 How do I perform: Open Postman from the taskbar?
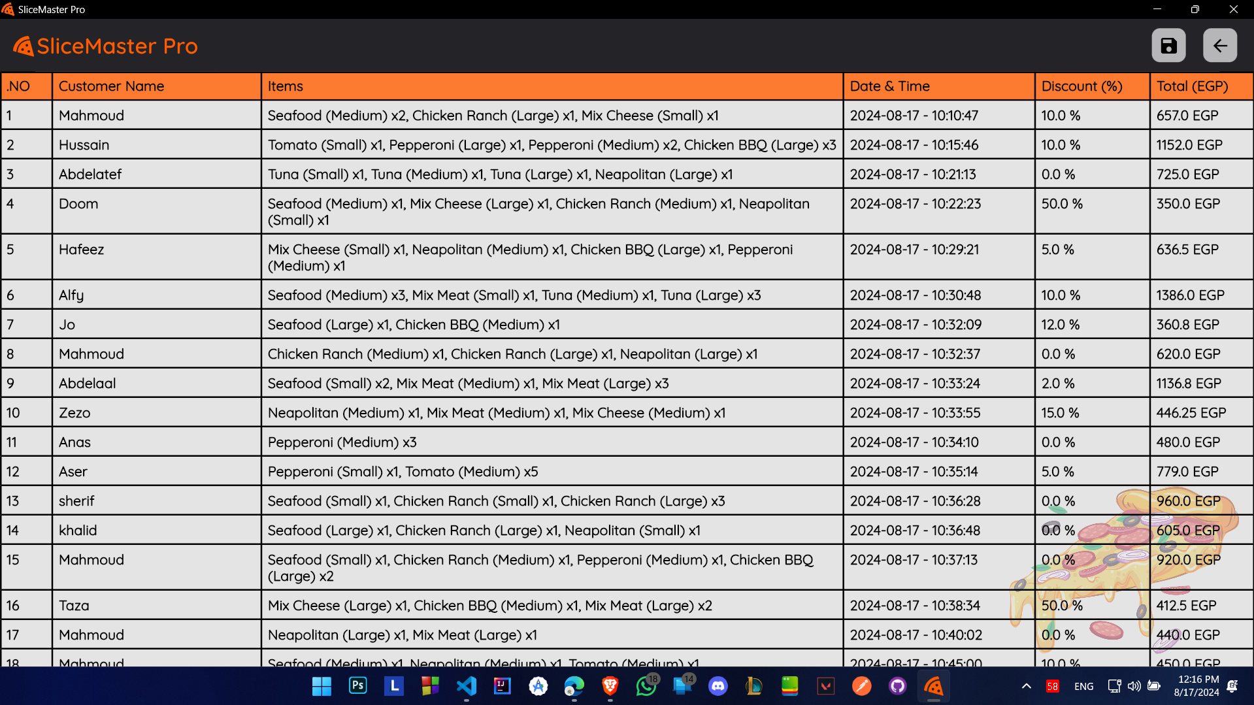point(862,686)
